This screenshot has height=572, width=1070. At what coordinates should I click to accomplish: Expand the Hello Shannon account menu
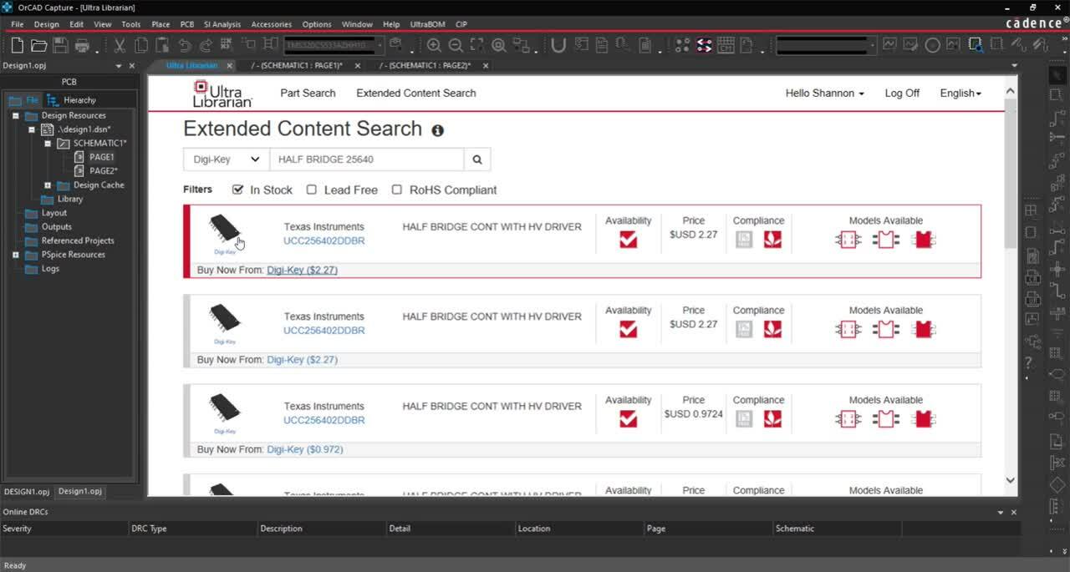pos(824,94)
